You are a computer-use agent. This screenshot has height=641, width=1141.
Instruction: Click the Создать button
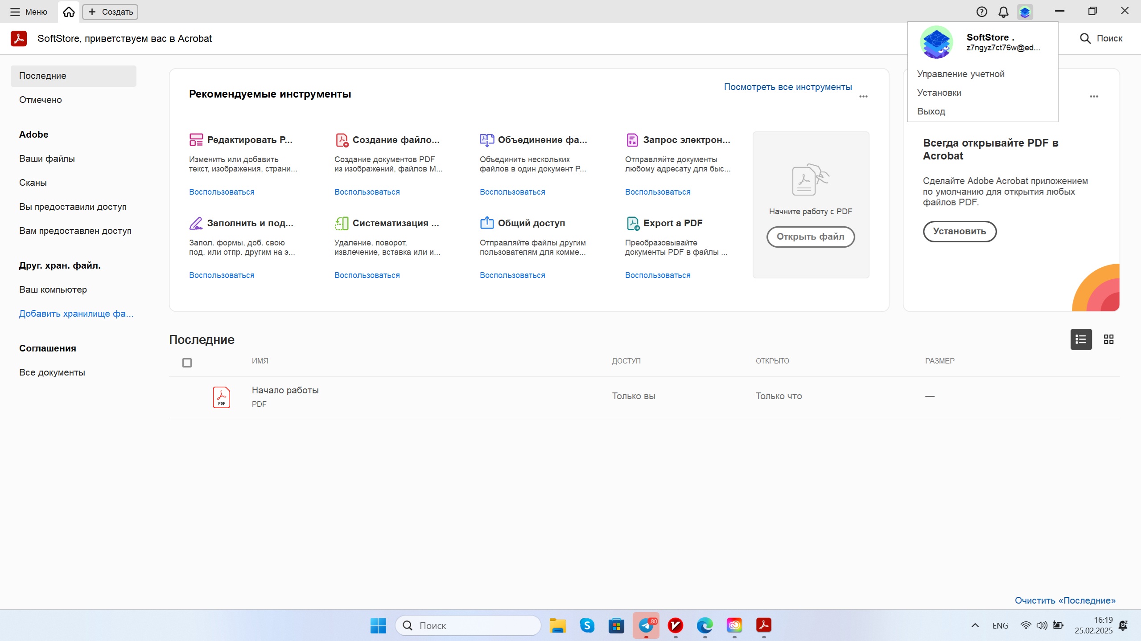110,12
